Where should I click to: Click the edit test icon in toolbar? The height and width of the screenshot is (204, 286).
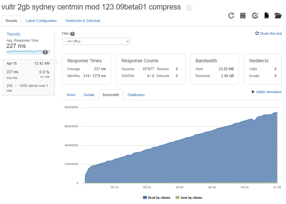coord(255,16)
